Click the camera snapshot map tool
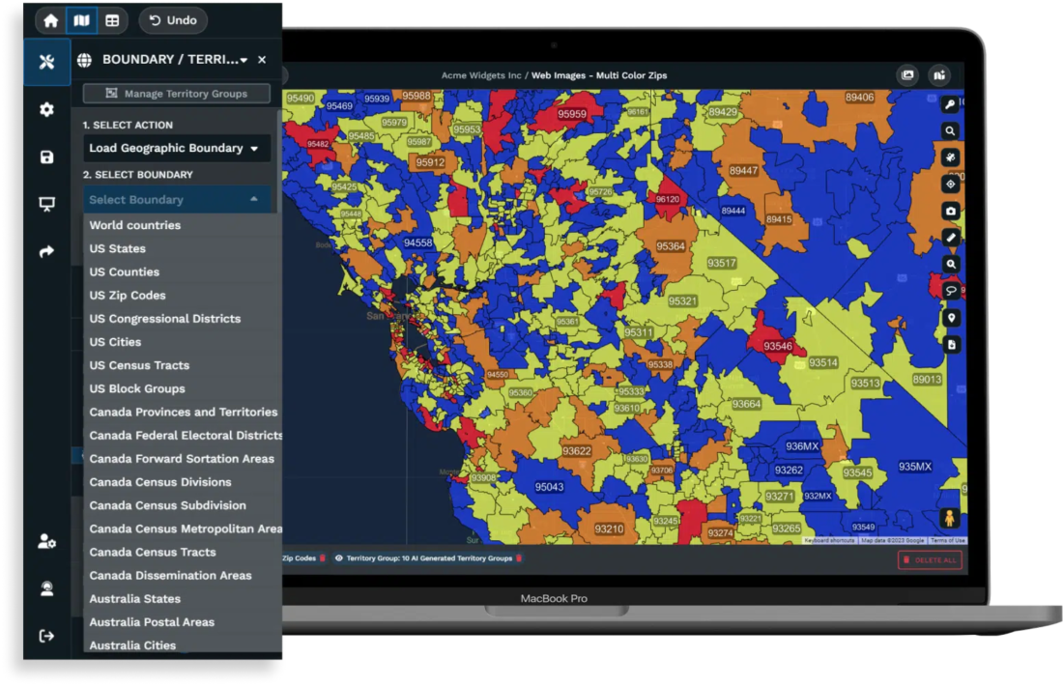The width and height of the screenshot is (1063, 686). (x=951, y=211)
